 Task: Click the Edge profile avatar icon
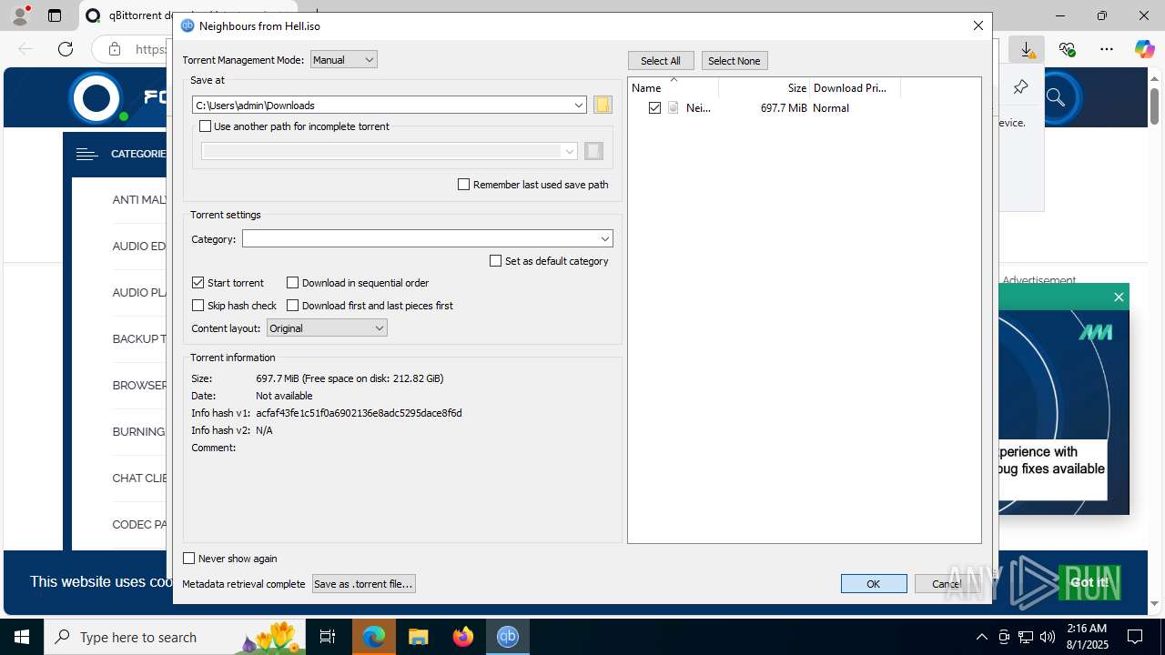[x=20, y=15]
